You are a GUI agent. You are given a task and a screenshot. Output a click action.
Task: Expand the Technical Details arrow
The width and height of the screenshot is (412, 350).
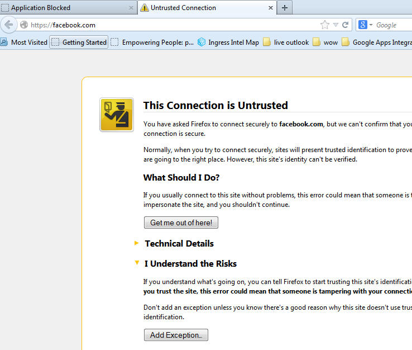[136, 243]
